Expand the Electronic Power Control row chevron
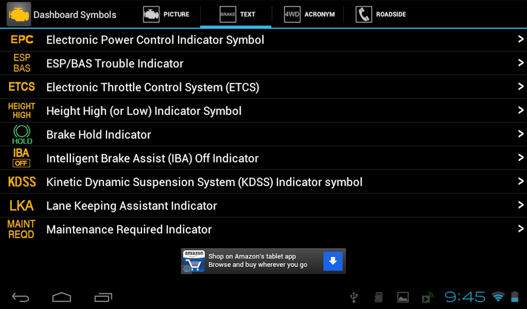This screenshot has width=527, height=309. tap(521, 39)
